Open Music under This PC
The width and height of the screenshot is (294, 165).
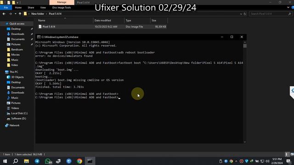pyautogui.click(x=15, y=98)
